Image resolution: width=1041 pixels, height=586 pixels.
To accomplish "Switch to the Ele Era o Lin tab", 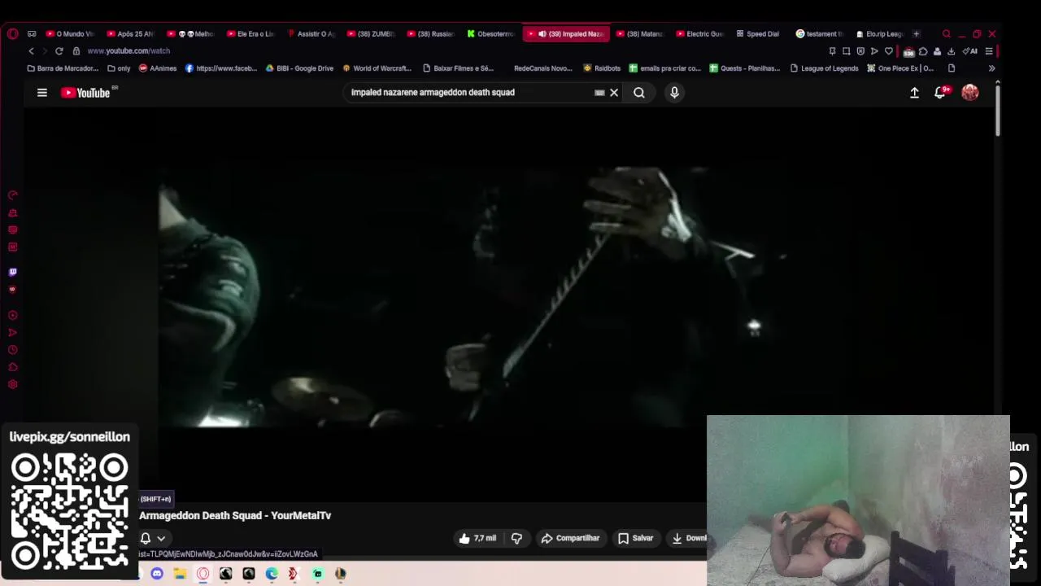I will tap(250, 34).
